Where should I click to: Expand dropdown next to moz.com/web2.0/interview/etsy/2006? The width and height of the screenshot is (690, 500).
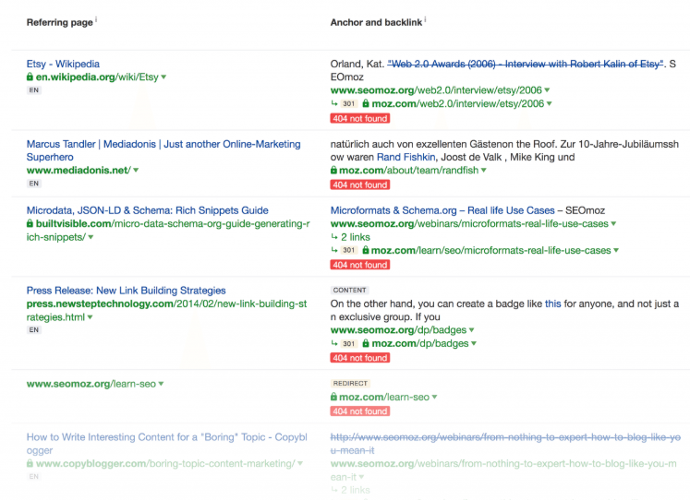pyautogui.click(x=550, y=103)
